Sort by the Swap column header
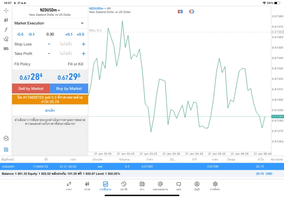Screen dimensions: 284x198 231,159
